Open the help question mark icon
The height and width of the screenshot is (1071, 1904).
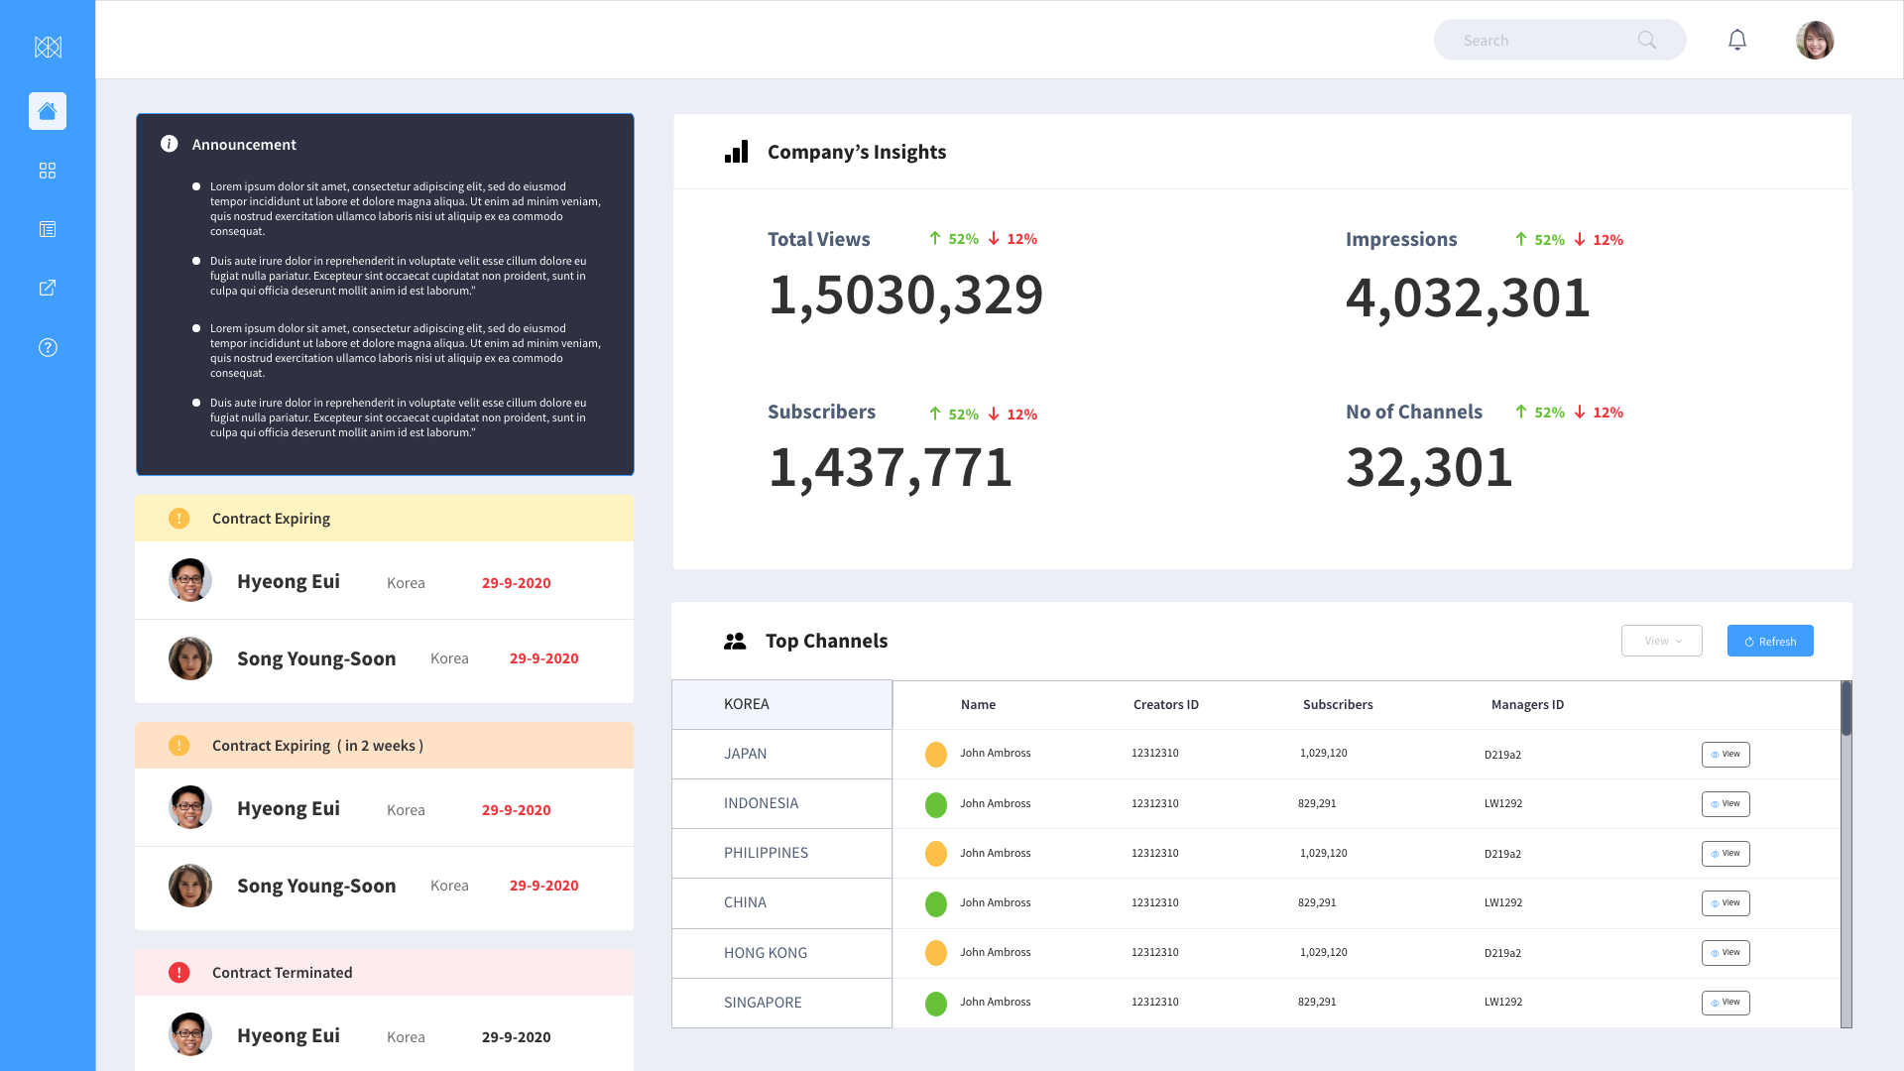48,347
